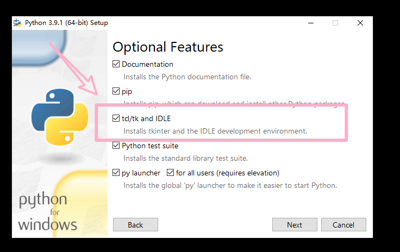This screenshot has width=400, height=252.
Task: Minimize the Python Setup window
Action: 311,23
